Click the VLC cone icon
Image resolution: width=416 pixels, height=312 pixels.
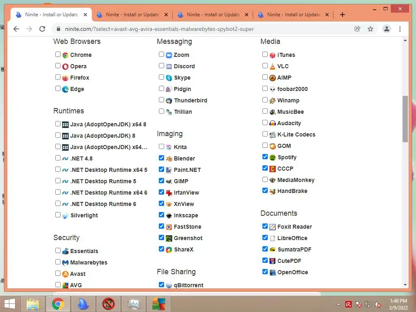click(x=273, y=66)
